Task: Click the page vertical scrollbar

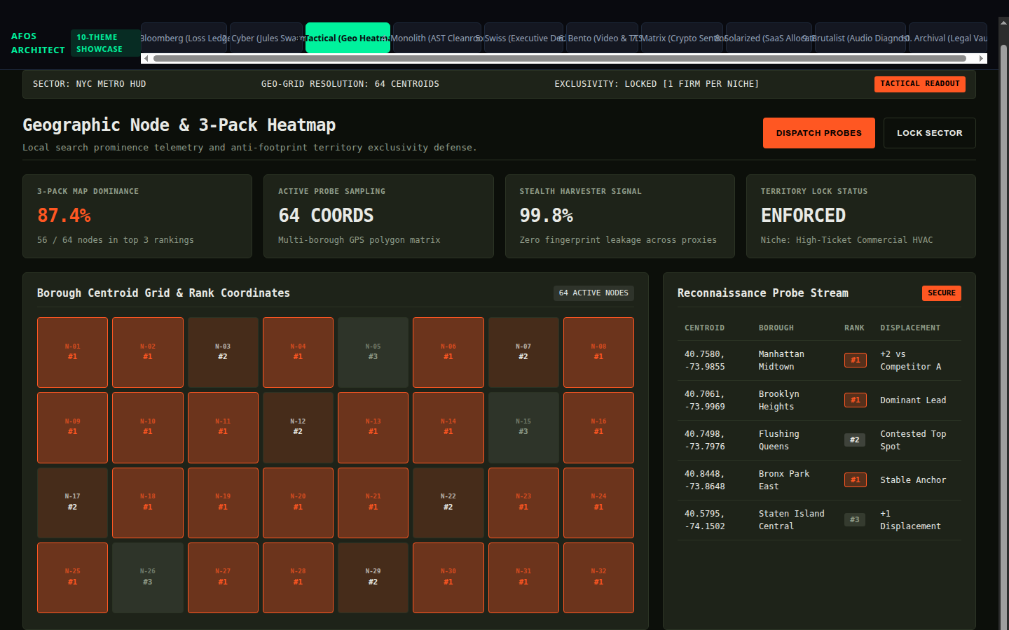Action: [1003, 336]
